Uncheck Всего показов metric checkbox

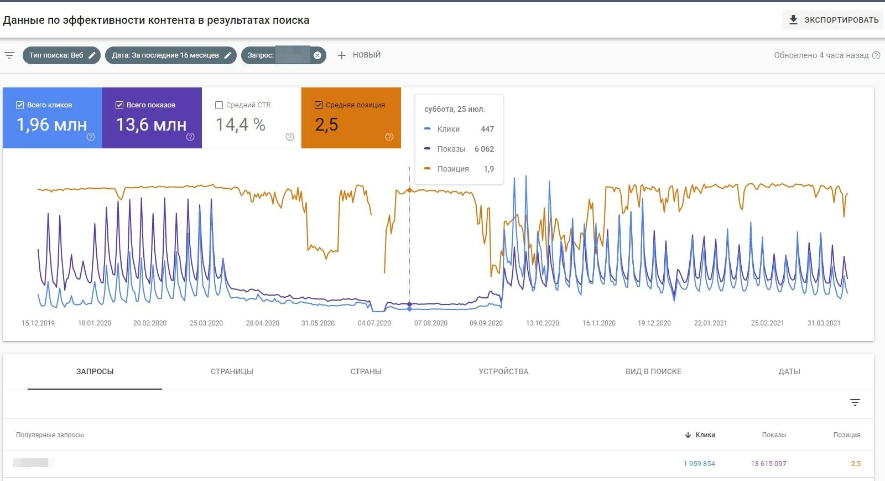tap(119, 105)
